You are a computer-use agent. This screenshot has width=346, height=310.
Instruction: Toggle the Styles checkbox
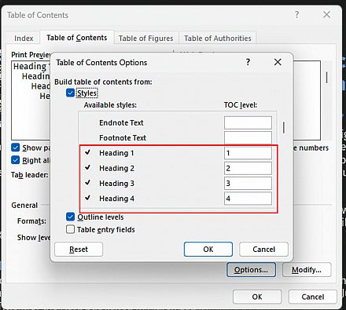[70, 93]
